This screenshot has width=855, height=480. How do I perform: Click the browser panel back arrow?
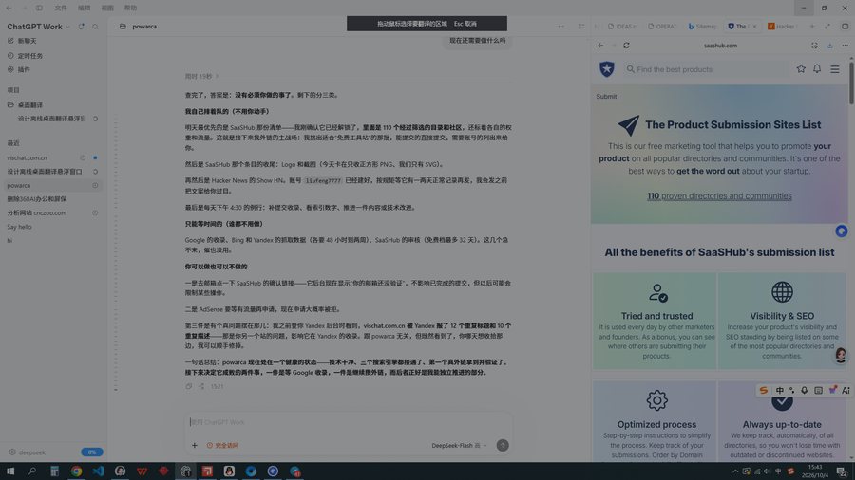tap(600, 46)
